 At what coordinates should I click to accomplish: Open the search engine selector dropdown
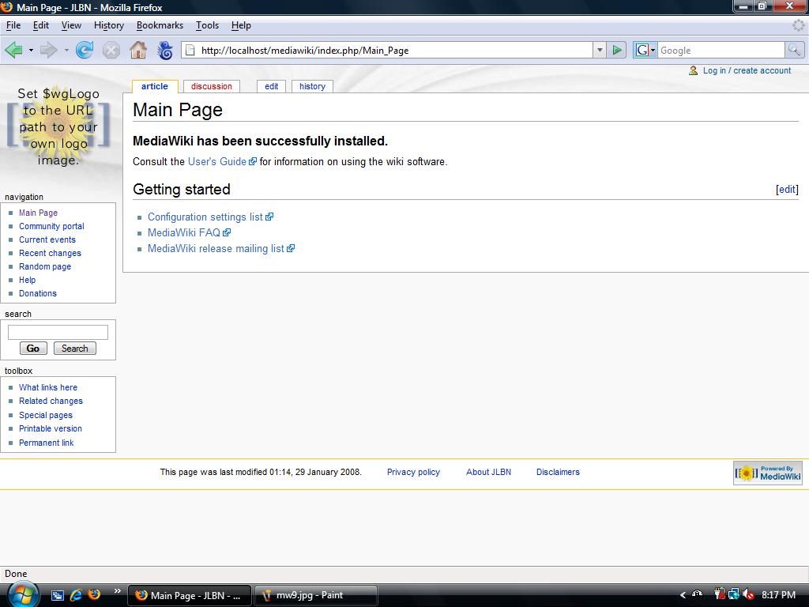point(645,51)
